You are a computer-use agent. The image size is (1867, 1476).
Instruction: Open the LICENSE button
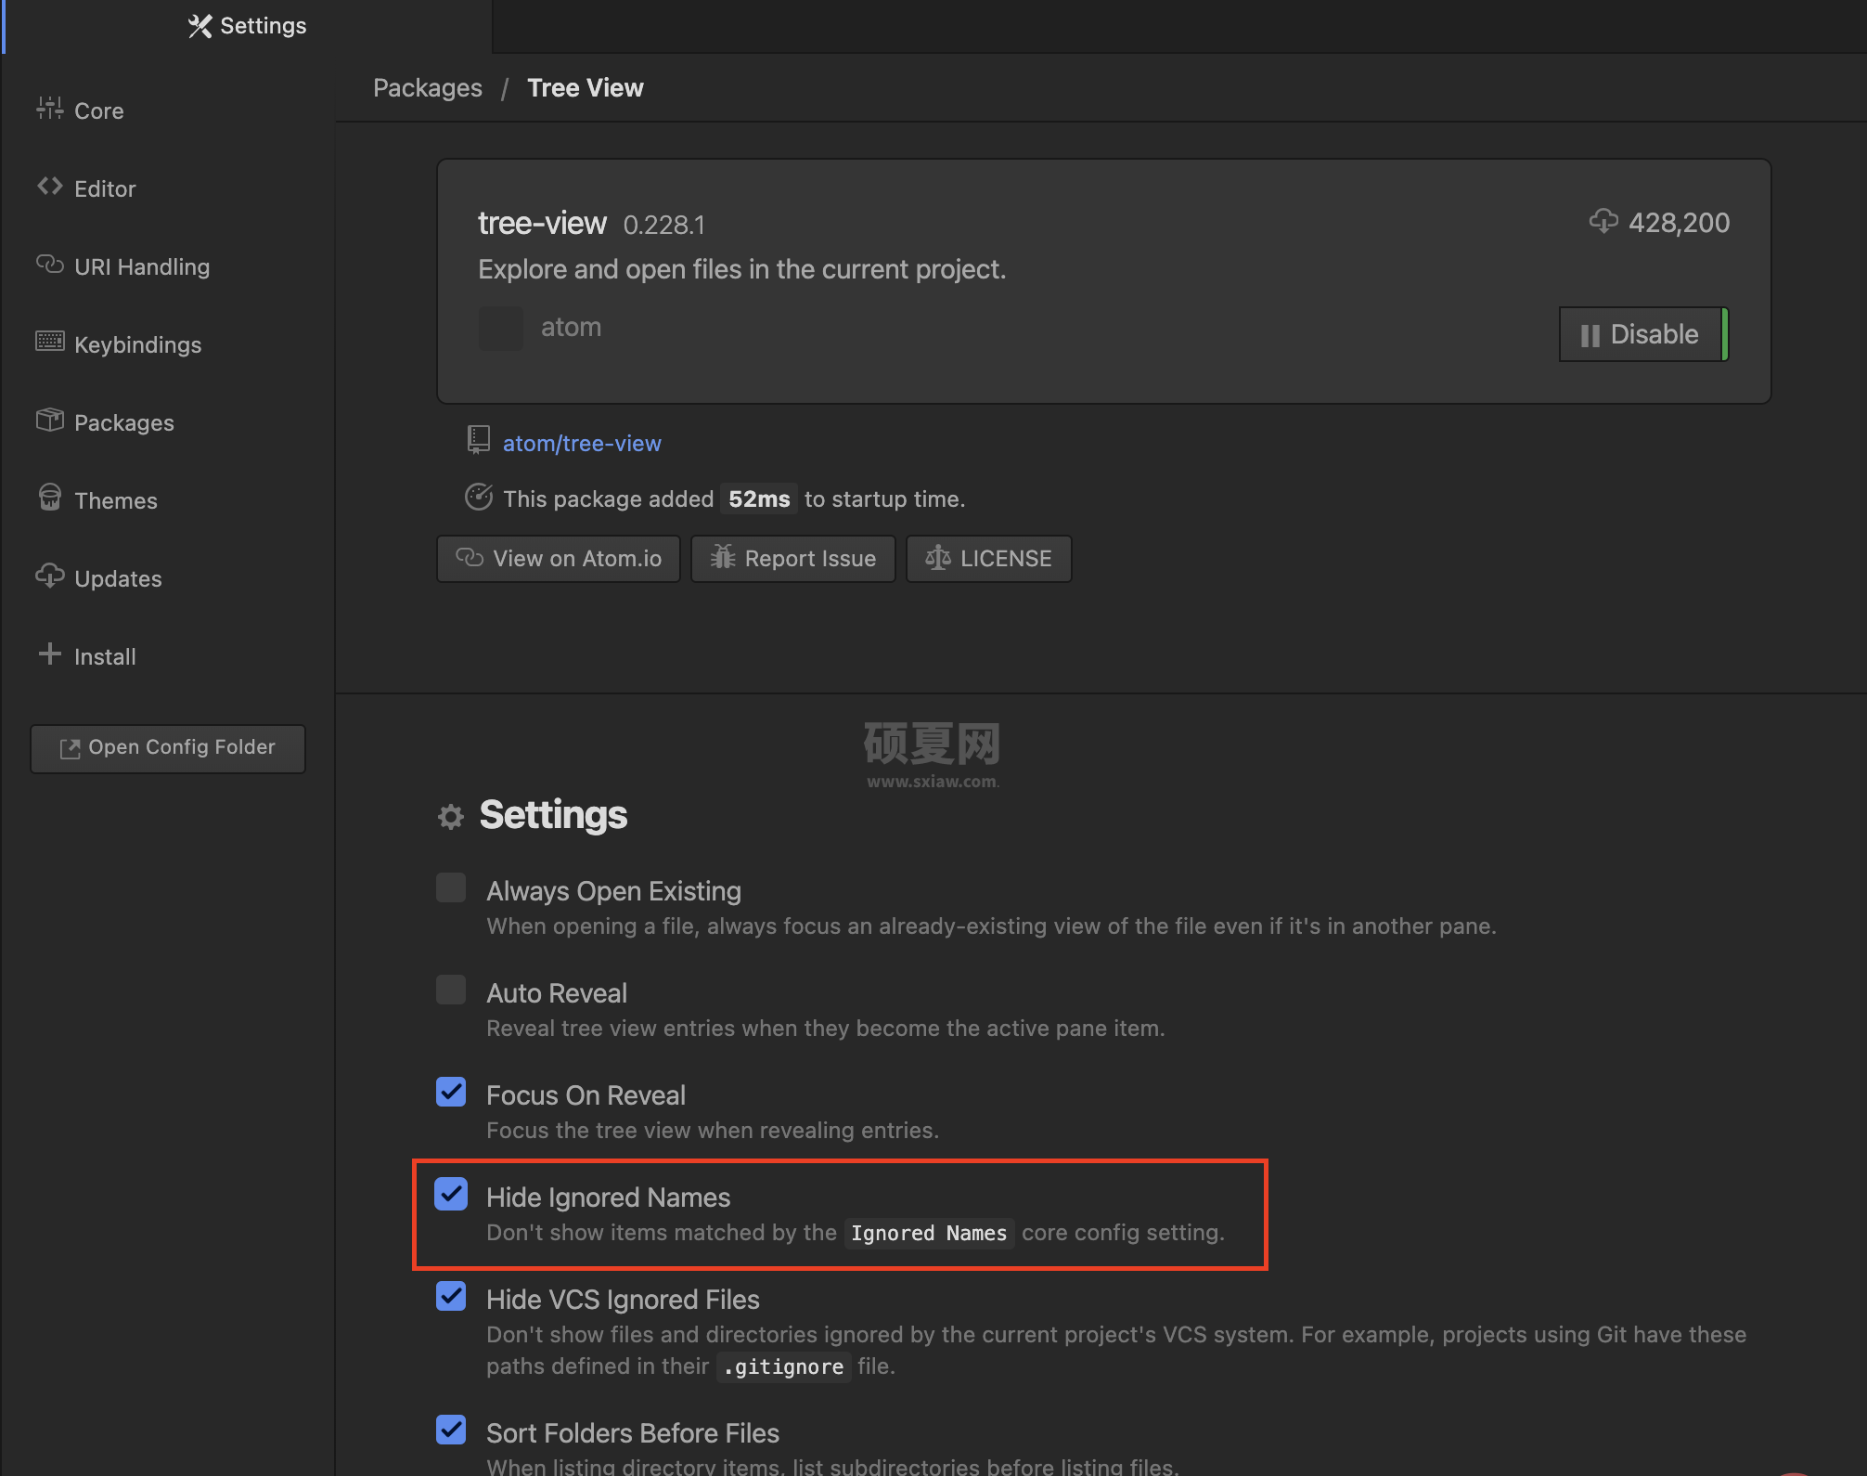click(x=989, y=559)
